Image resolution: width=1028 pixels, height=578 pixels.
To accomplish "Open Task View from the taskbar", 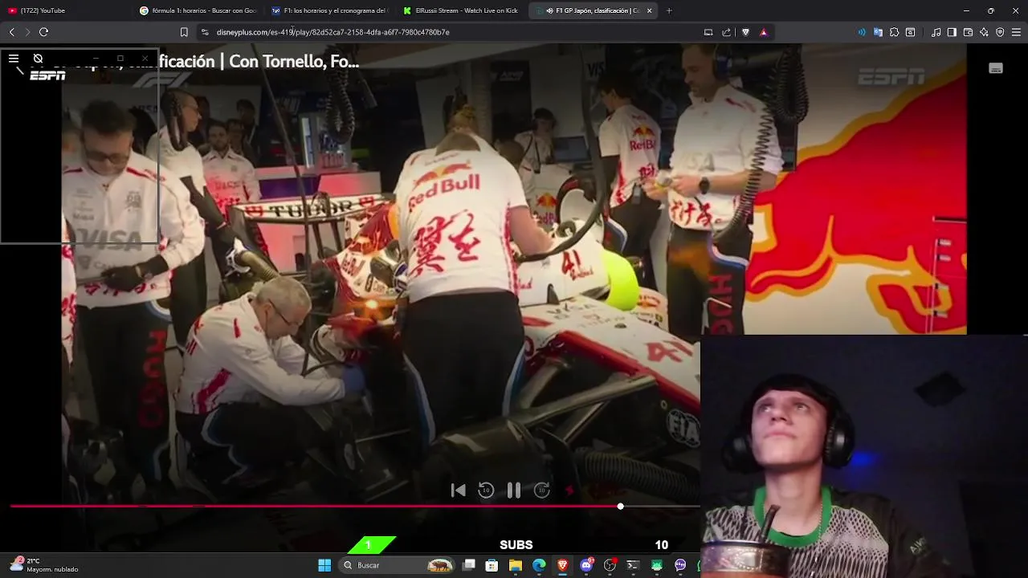I will click(469, 565).
